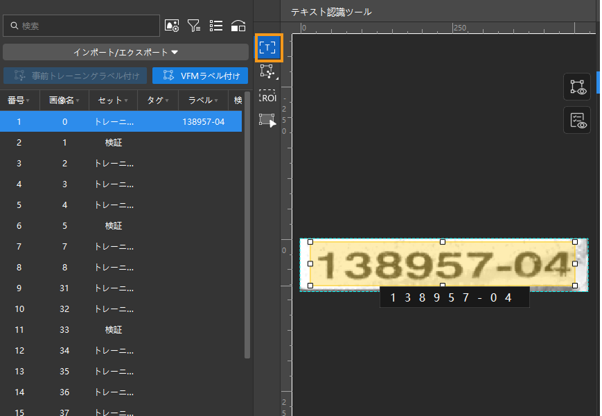602x416 pixels.
Task: Select the text recognition labeling tool
Action: [267, 48]
